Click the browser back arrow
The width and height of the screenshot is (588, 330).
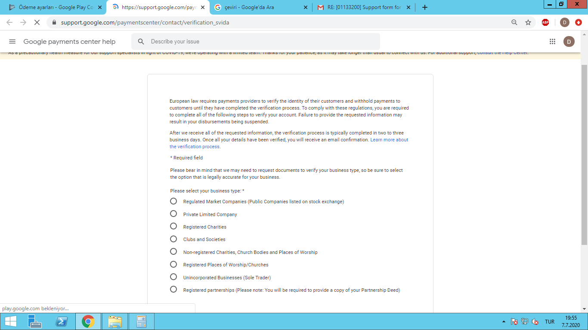(x=9, y=22)
